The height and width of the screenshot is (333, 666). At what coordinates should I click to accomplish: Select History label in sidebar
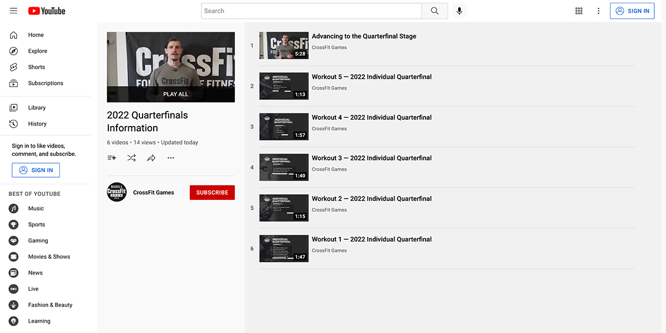pos(37,124)
